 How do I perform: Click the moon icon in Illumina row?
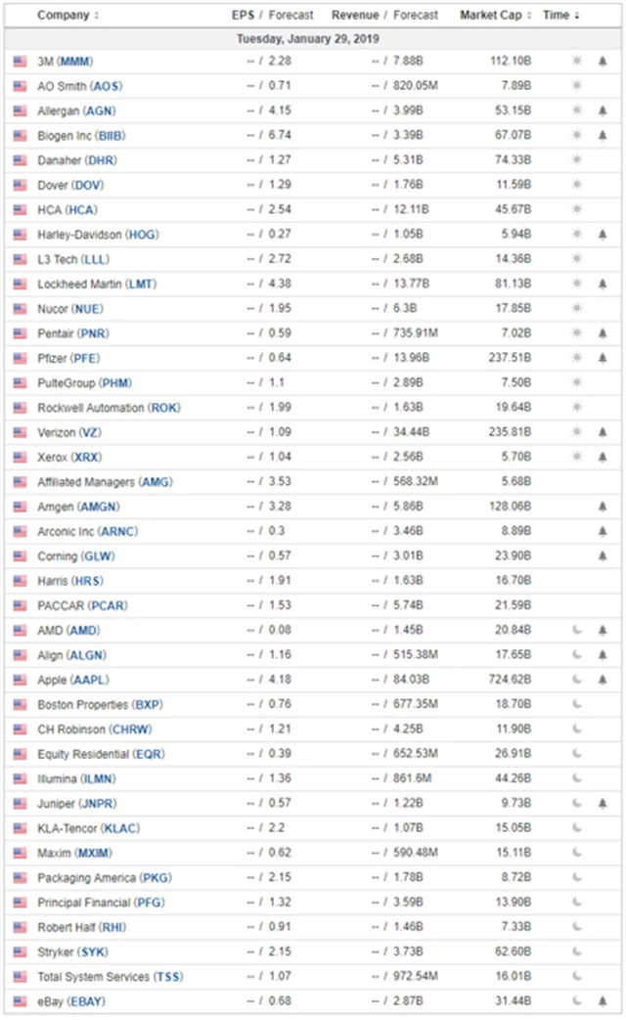[x=577, y=778]
